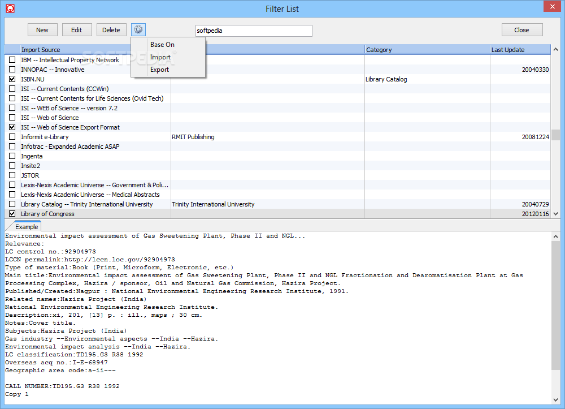Click the filter list scrollbar thumb

coord(555,135)
